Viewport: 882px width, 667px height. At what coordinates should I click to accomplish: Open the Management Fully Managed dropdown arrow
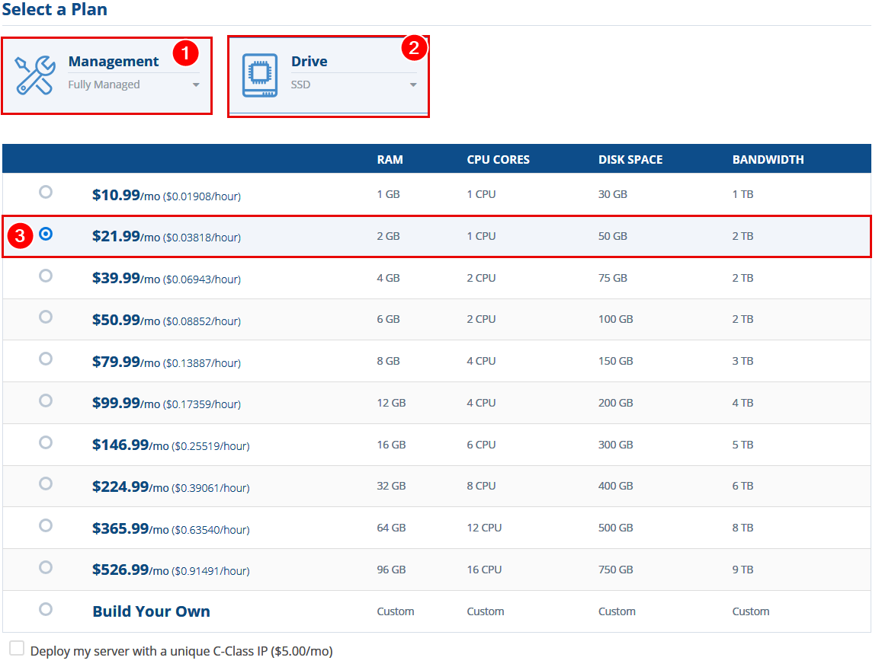(196, 85)
